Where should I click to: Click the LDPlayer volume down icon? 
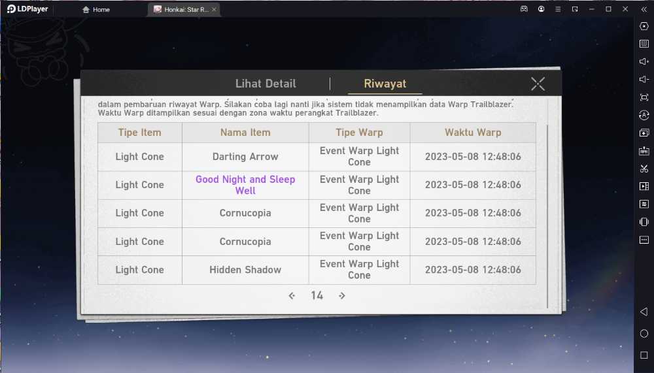(644, 79)
